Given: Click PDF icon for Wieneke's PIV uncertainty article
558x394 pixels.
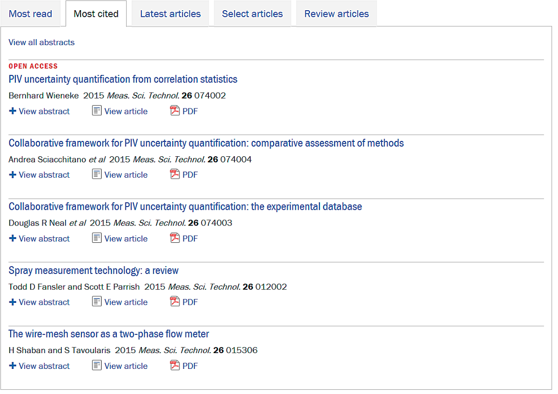Looking at the screenshot, I should click(x=175, y=111).
